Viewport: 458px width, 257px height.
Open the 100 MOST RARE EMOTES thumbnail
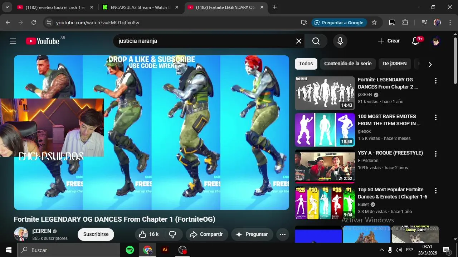325,130
